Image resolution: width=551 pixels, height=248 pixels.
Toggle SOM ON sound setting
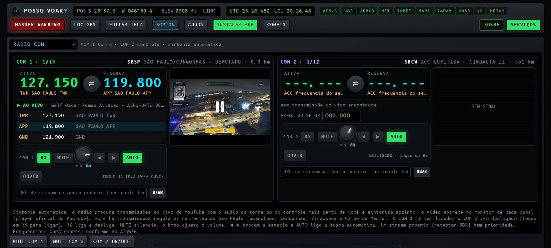point(165,25)
